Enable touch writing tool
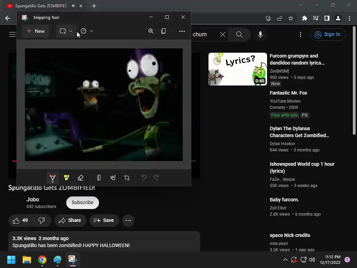This screenshot has width=357, height=268. coord(113,178)
